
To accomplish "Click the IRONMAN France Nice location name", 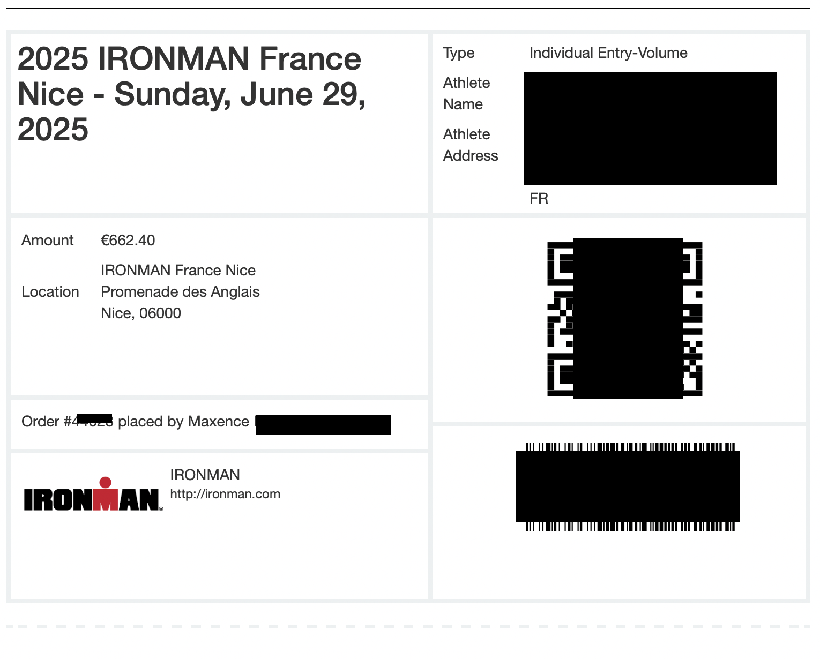I will pyautogui.click(x=178, y=270).
